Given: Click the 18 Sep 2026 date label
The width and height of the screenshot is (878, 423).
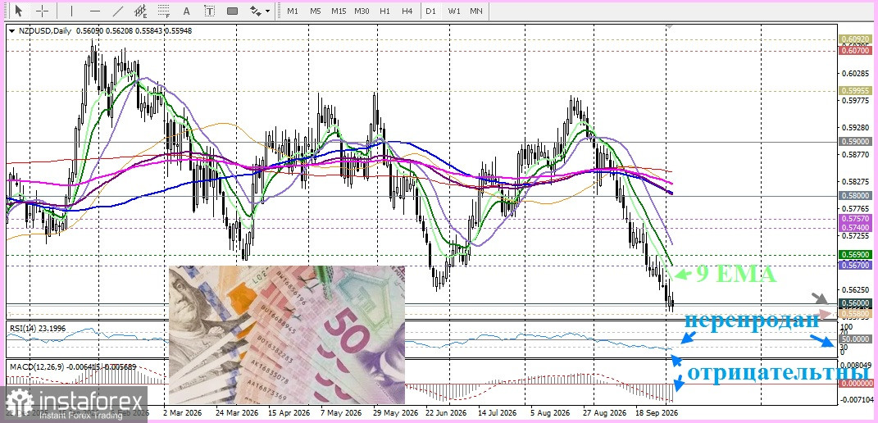Looking at the screenshot, I should pos(657,412).
